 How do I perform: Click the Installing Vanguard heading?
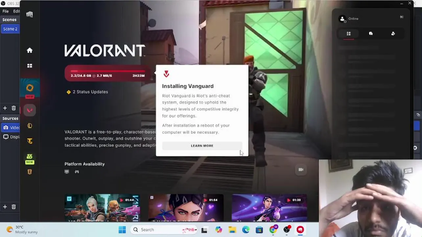(188, 86)
